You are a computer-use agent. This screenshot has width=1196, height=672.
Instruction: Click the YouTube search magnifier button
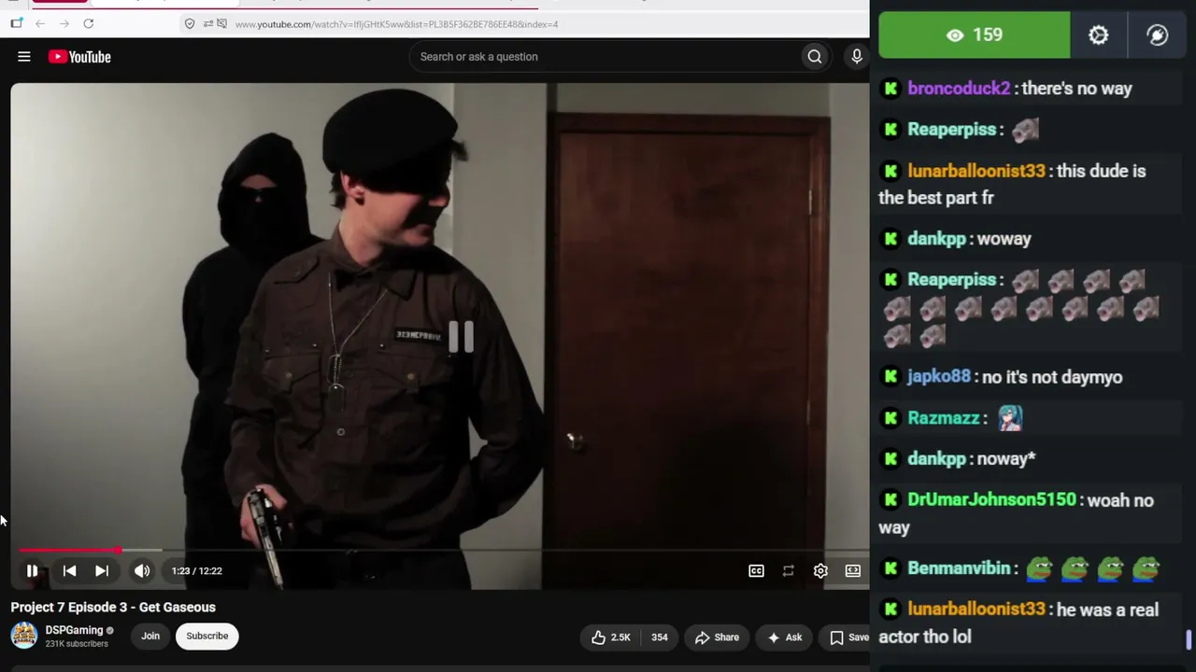(x=815, y=57)
